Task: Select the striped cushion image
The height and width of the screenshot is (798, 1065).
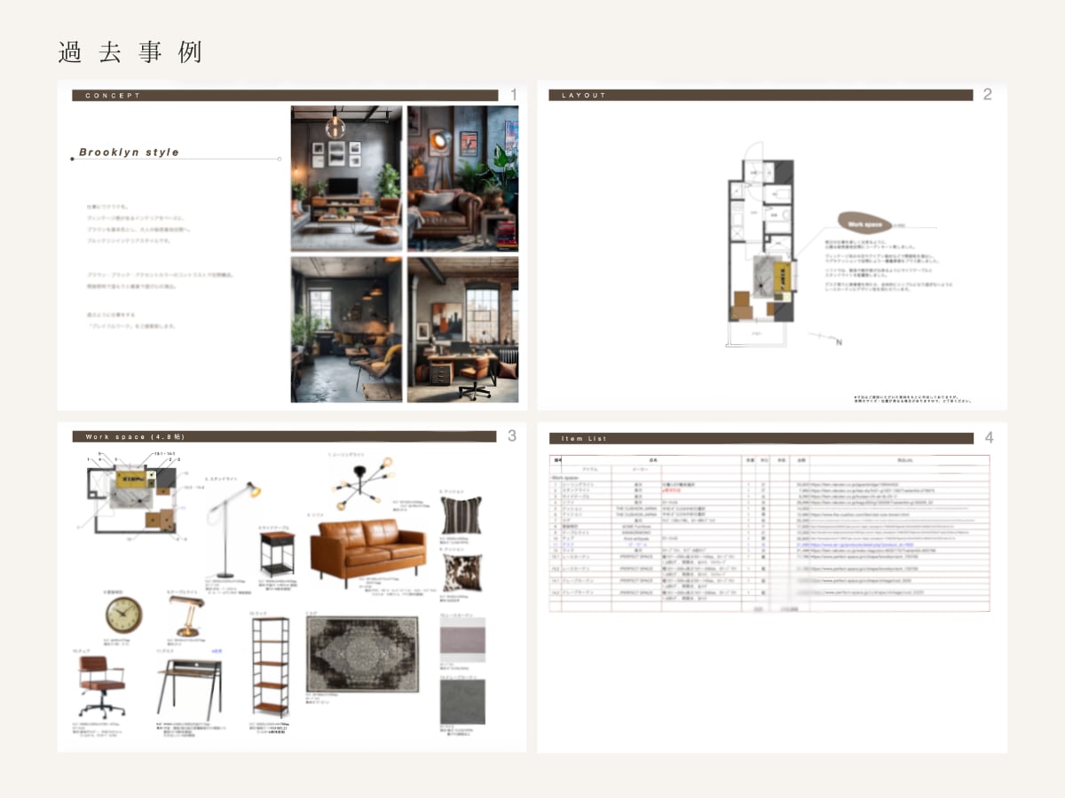Action: [x=461, y=514]
